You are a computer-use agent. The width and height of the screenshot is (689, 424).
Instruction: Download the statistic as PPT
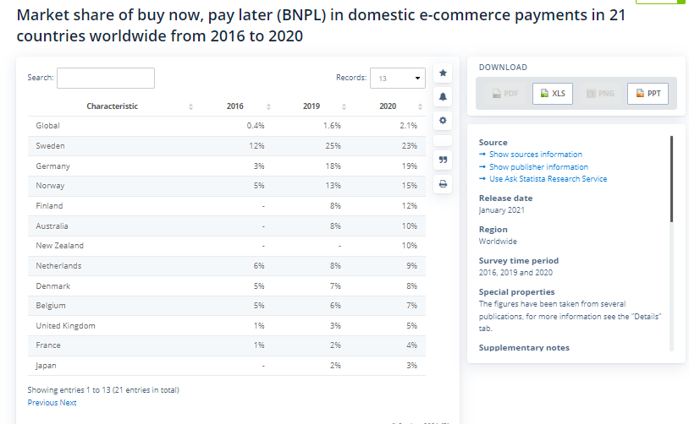(x=648, y=94)
